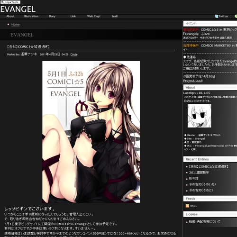This screenshot has width=237, height=237.
Task: Click the イベント sidebar heading
Action: [x=210, y=24]
